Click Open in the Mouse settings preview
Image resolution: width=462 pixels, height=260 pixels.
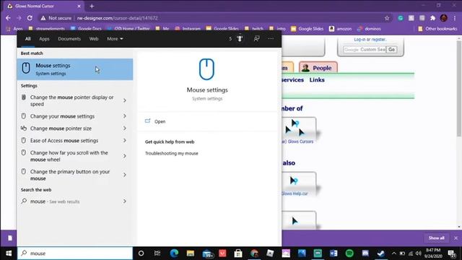(x=160, y=121)
